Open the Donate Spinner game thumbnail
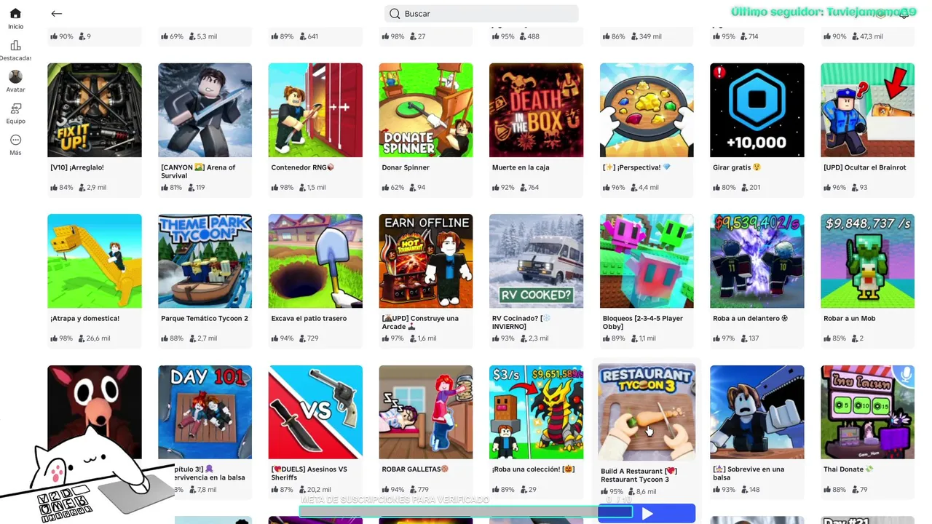This screenshot has width=932, height=524. tap(425, 110)
